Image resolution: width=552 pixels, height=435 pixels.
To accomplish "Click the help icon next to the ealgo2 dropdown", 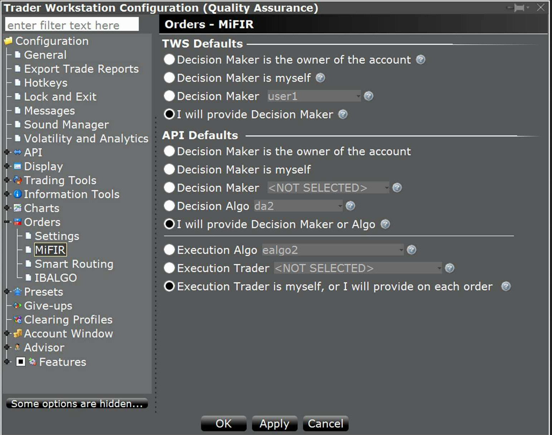I will click(x=412, y=250).
